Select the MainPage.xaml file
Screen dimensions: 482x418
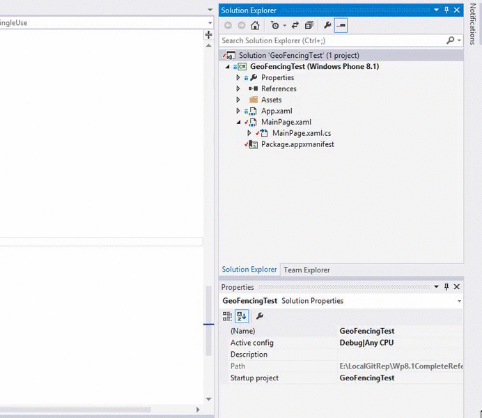tap(286, 122)
